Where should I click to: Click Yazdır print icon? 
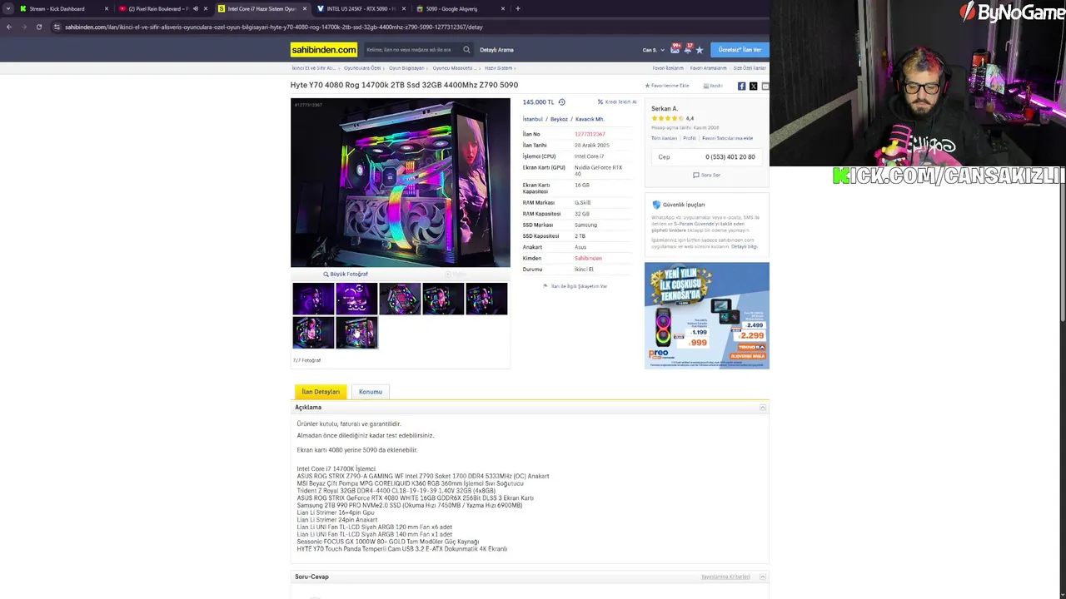713,86
